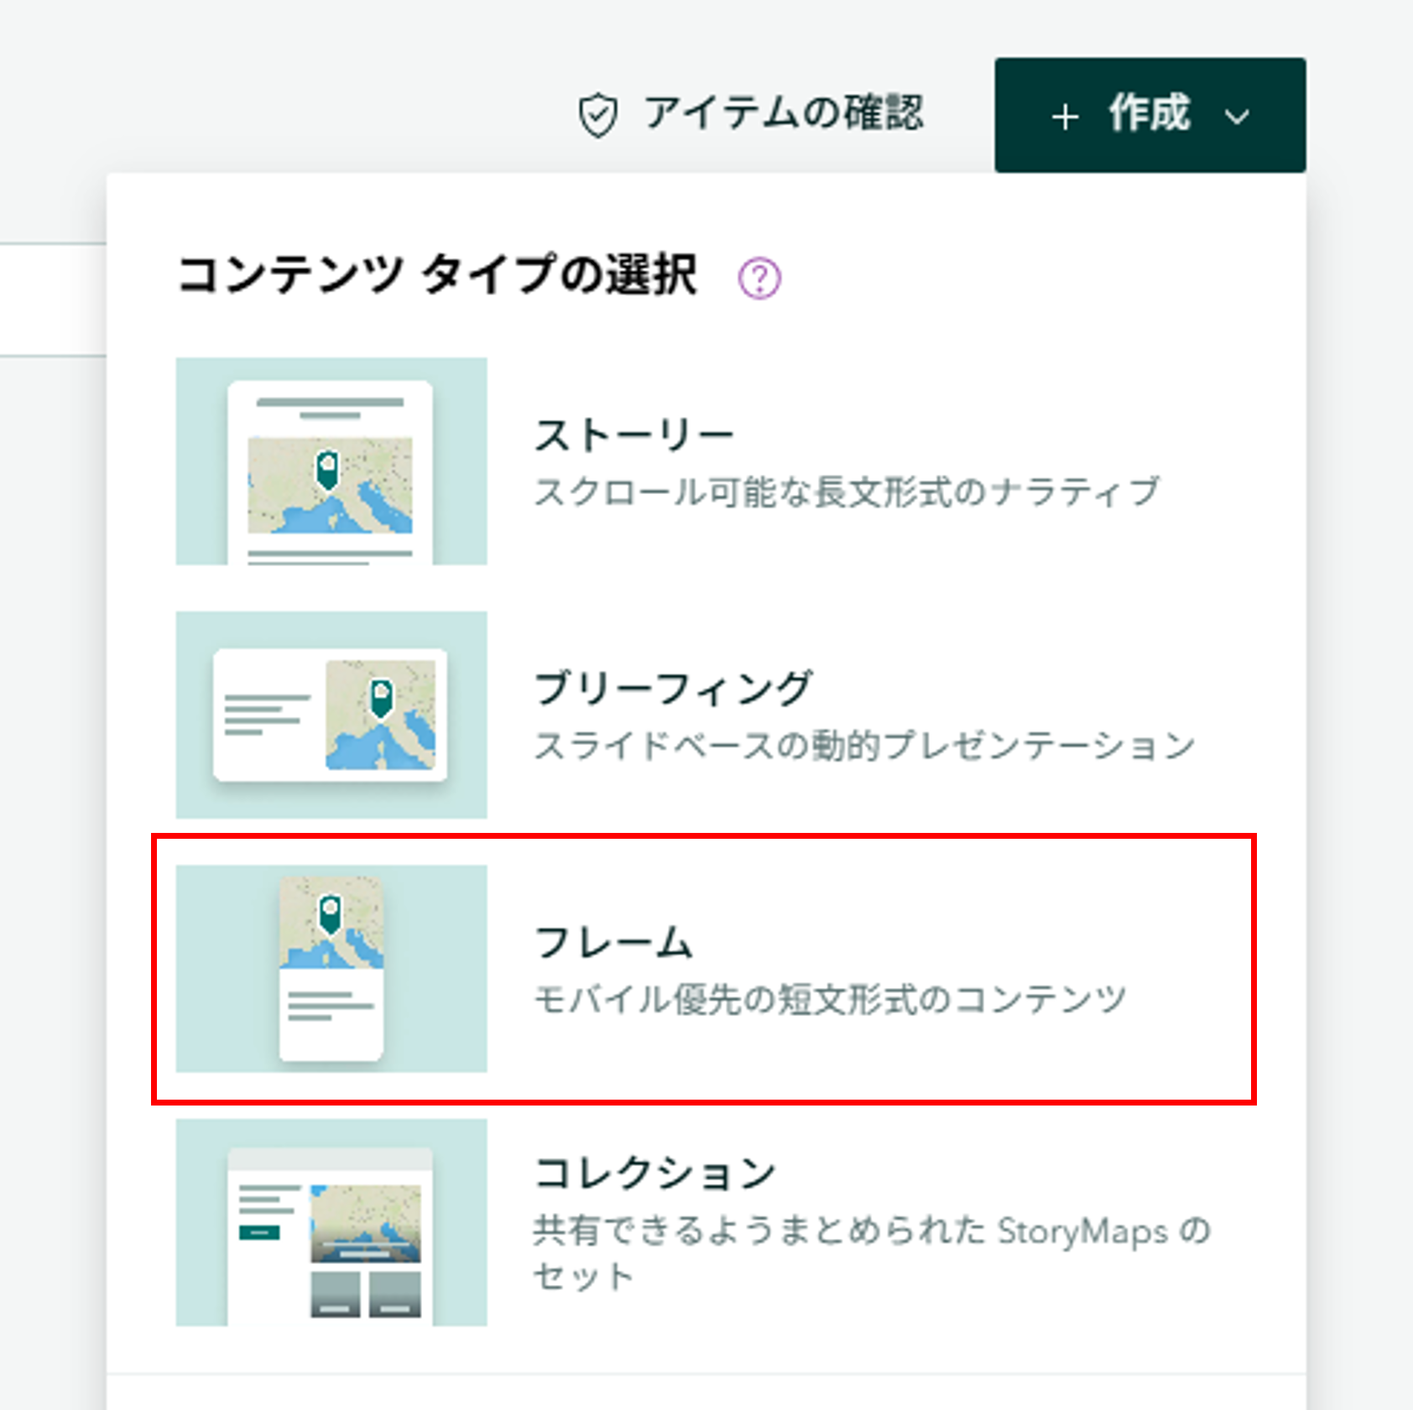Expand the 作成 dropdown chevron

pyautogui.click(x=1237, y=117)
